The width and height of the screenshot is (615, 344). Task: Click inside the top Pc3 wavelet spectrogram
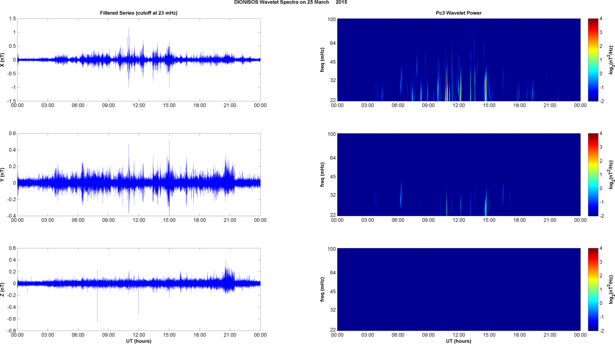click(459, 60)
